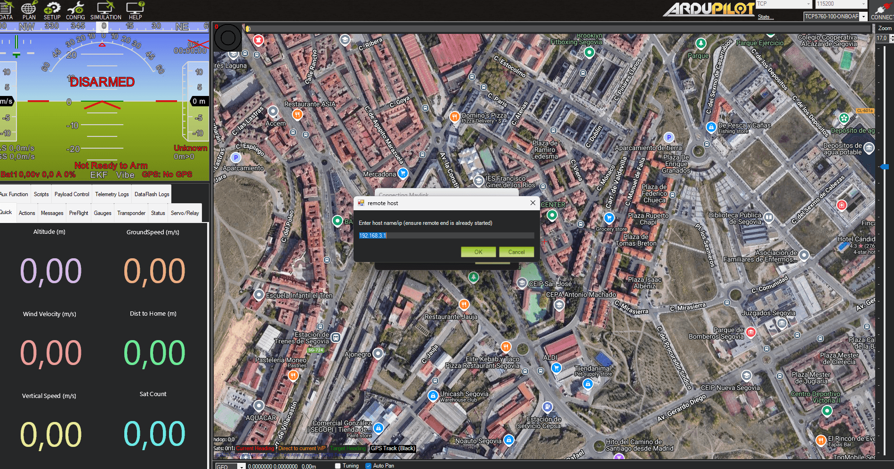Open the HELP screen

(135, 10)
